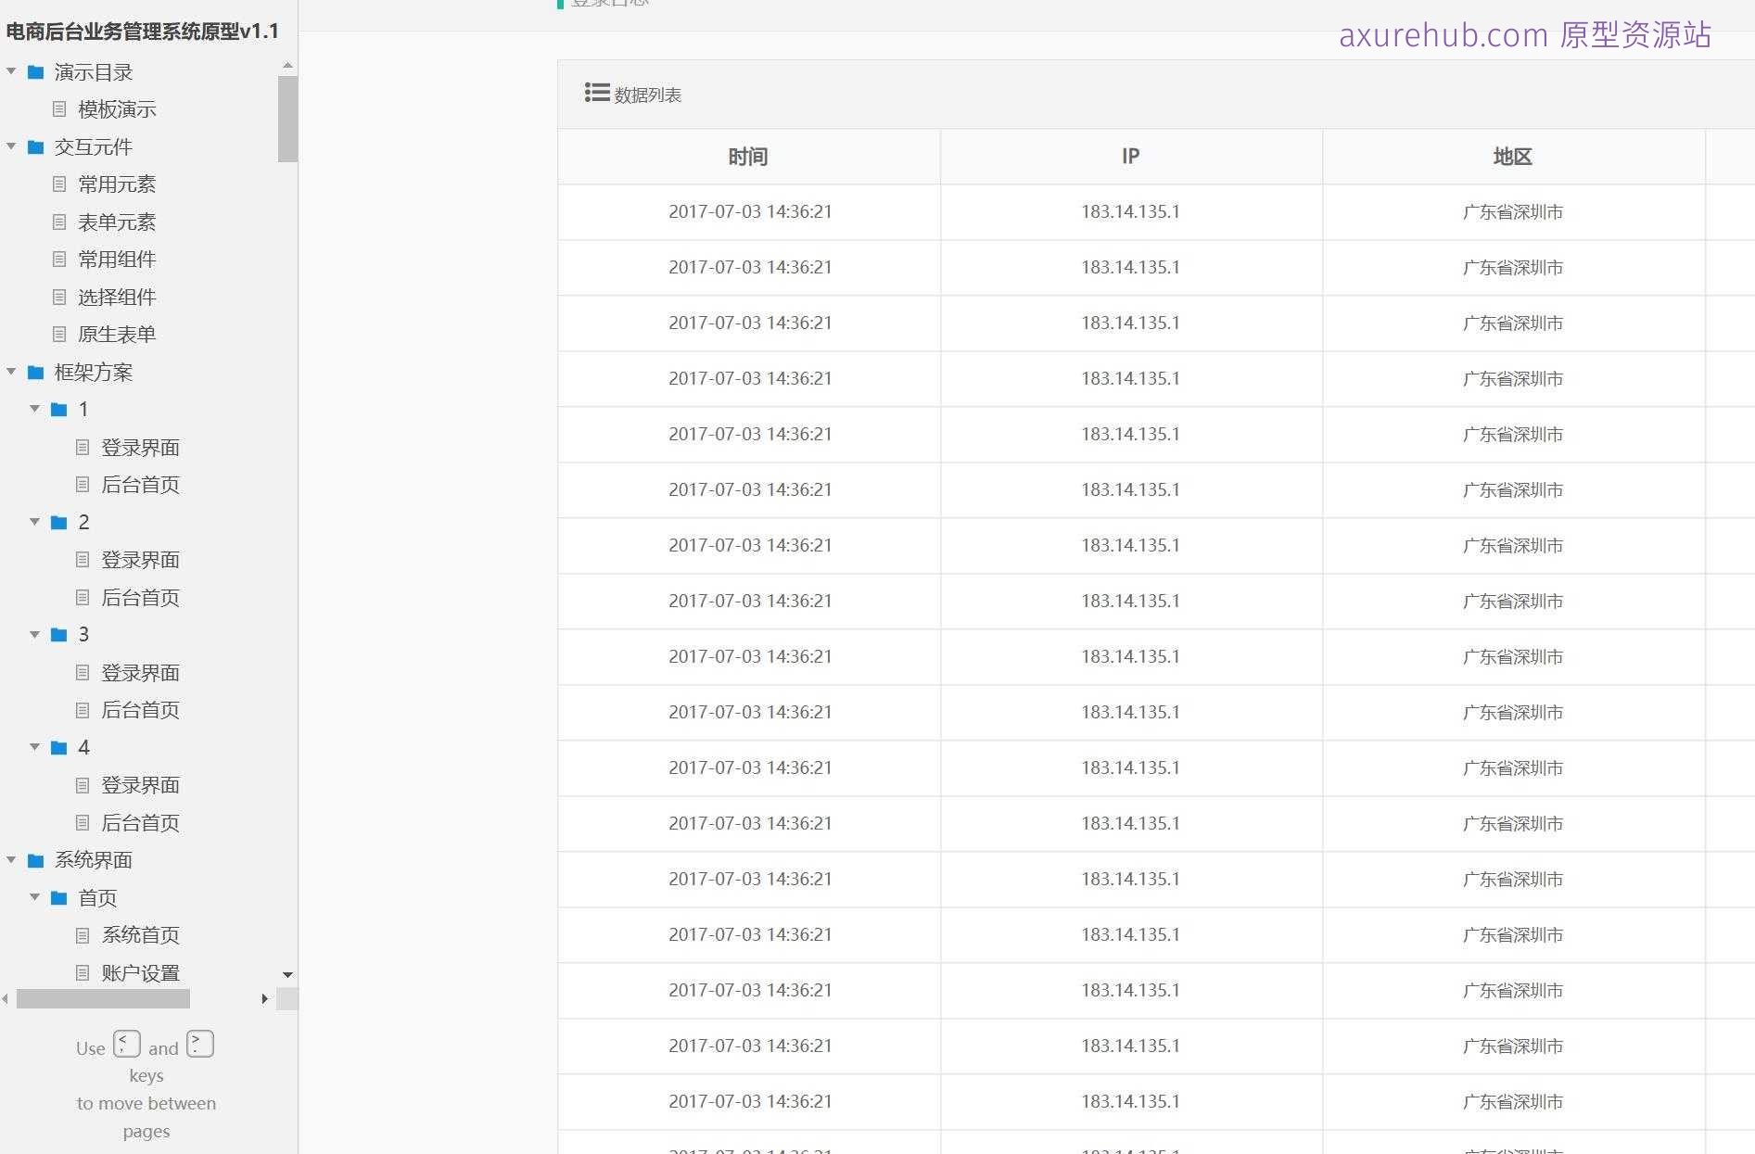1755x1154 pixels.
Task: Open 后台首页 under folder 4
Action: pyautogui.click(x=141, y=822)
